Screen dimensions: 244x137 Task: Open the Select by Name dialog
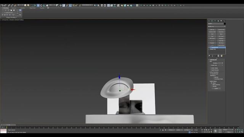pos(28,5)
